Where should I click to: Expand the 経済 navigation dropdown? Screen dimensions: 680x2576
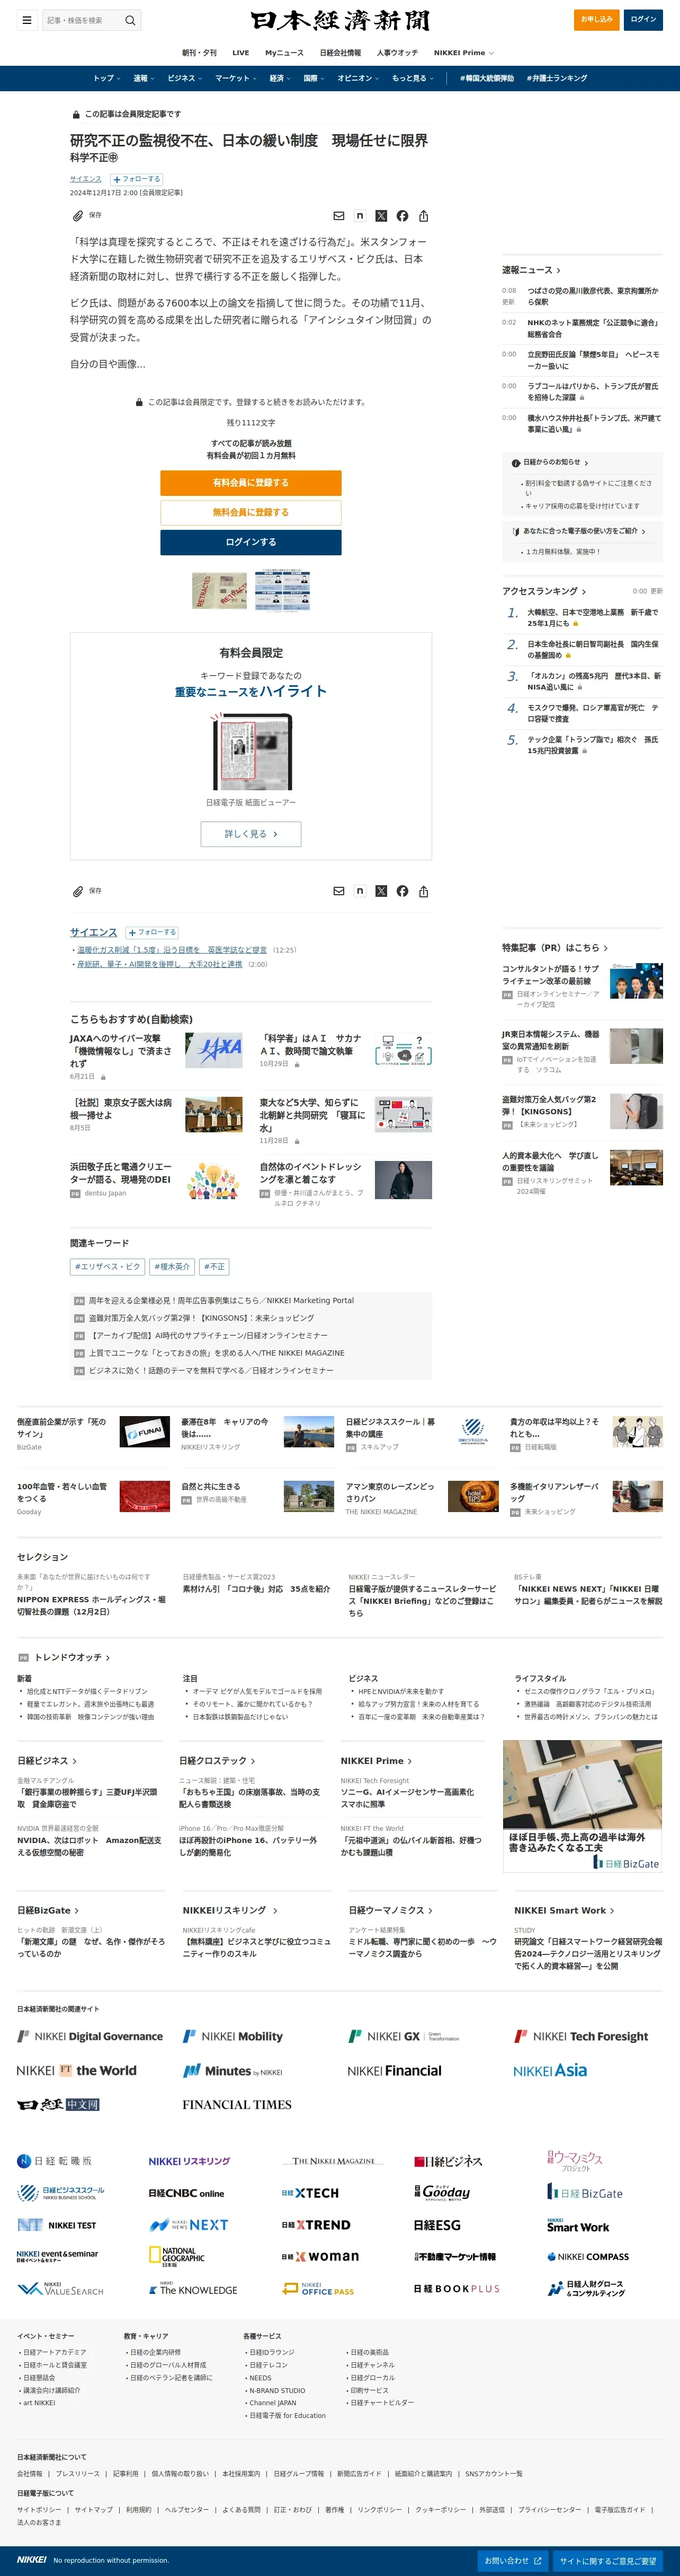click(281, 78)
